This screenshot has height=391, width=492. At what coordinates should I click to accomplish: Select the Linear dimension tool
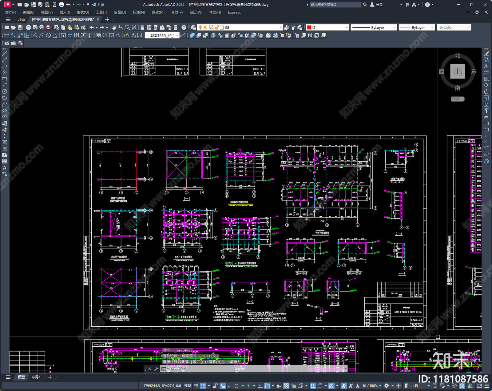[x=7, y=35]
